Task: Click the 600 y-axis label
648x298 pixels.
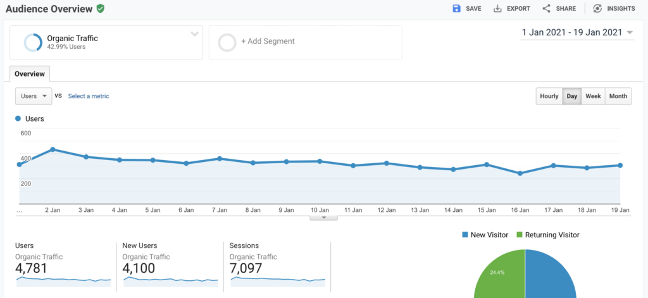Action: [25, 133]
